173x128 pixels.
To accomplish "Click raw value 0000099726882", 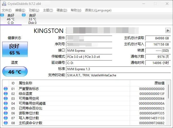I will click(152, 123).
